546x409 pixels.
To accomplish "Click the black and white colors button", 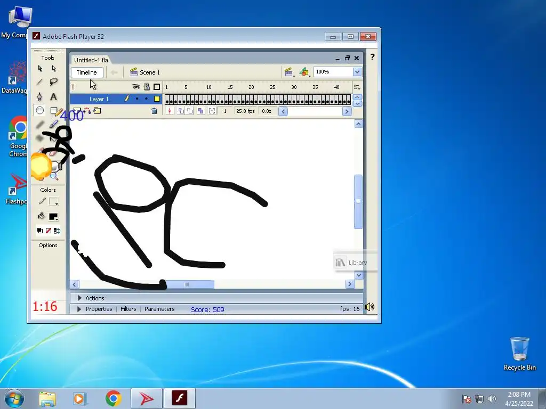I will coord(39,231).
